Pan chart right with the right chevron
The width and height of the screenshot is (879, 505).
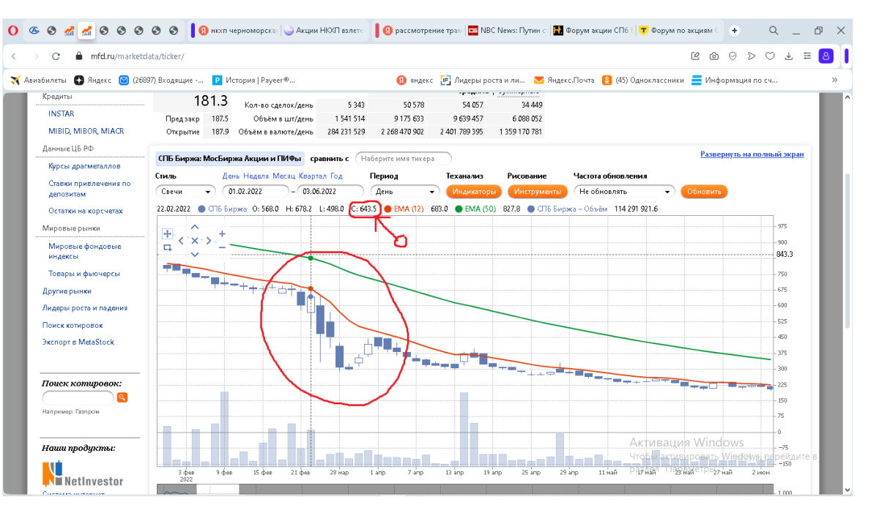coord(209,240)
